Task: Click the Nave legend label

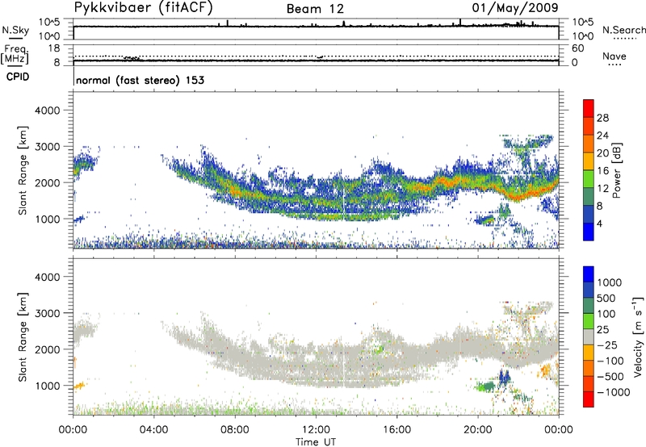Action: pyautogui.click(x=615, y=56)
